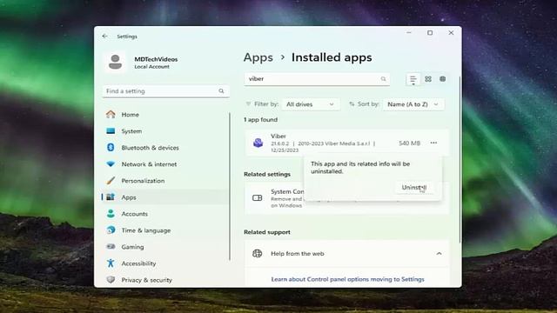Minimize the Settings window
Image resolution: width=557 pixels, height=313 pixels.
[409, 33]
